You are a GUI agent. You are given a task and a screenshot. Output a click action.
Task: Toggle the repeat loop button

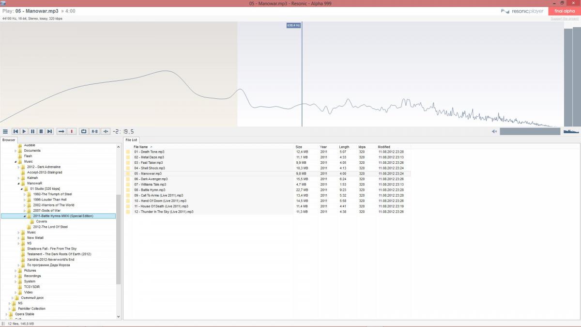[x=84, y=131]
